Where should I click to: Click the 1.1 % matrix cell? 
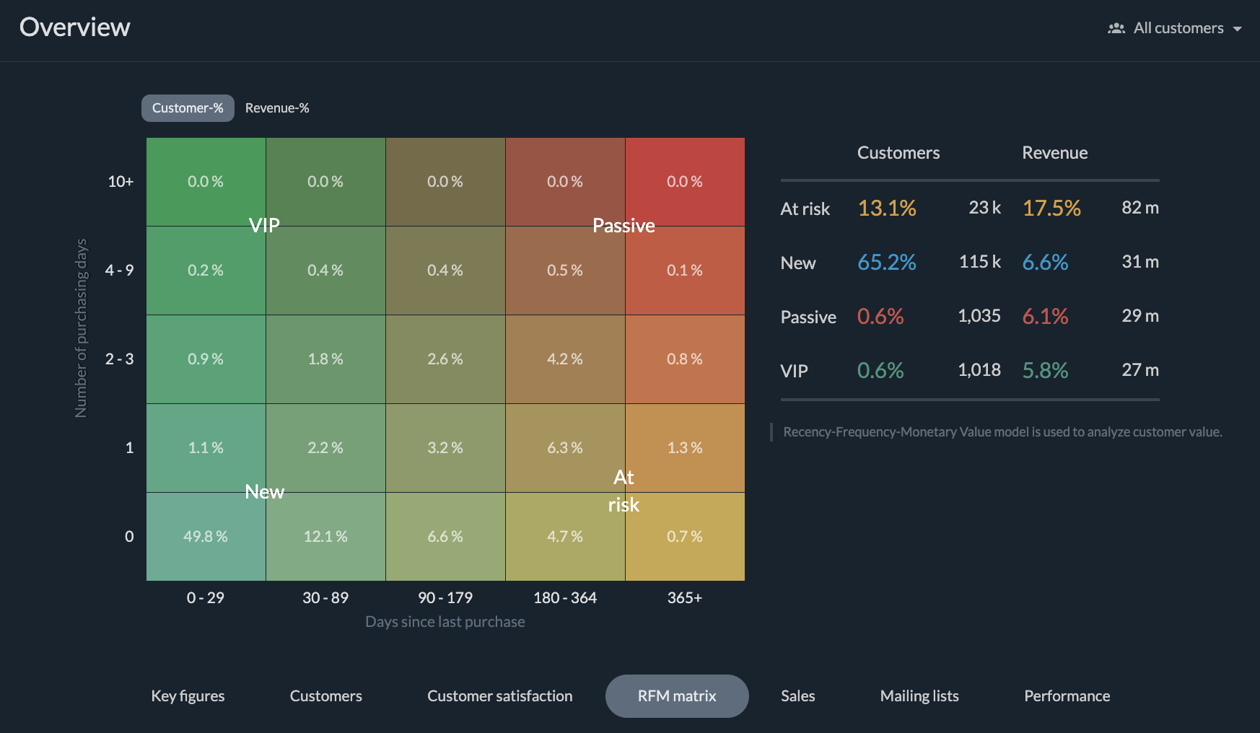point(206,448)
